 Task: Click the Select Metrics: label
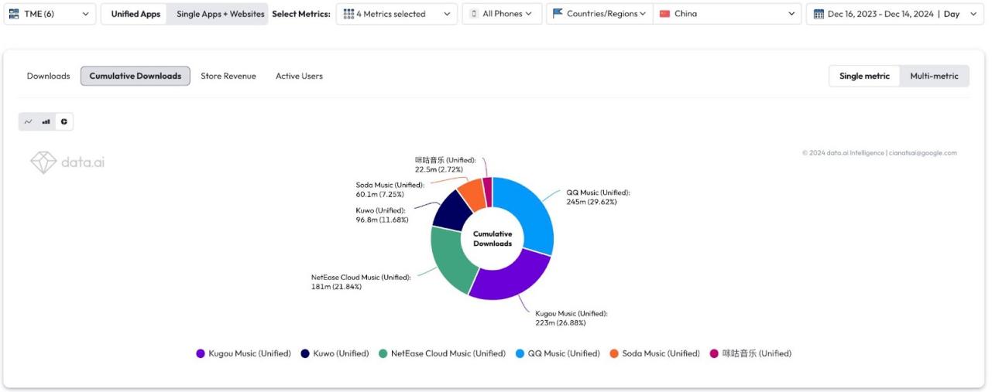tap(301, 14)
